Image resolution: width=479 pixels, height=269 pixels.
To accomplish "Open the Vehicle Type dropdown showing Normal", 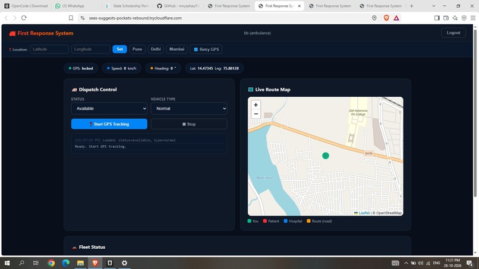I will (x=189, y=109).
